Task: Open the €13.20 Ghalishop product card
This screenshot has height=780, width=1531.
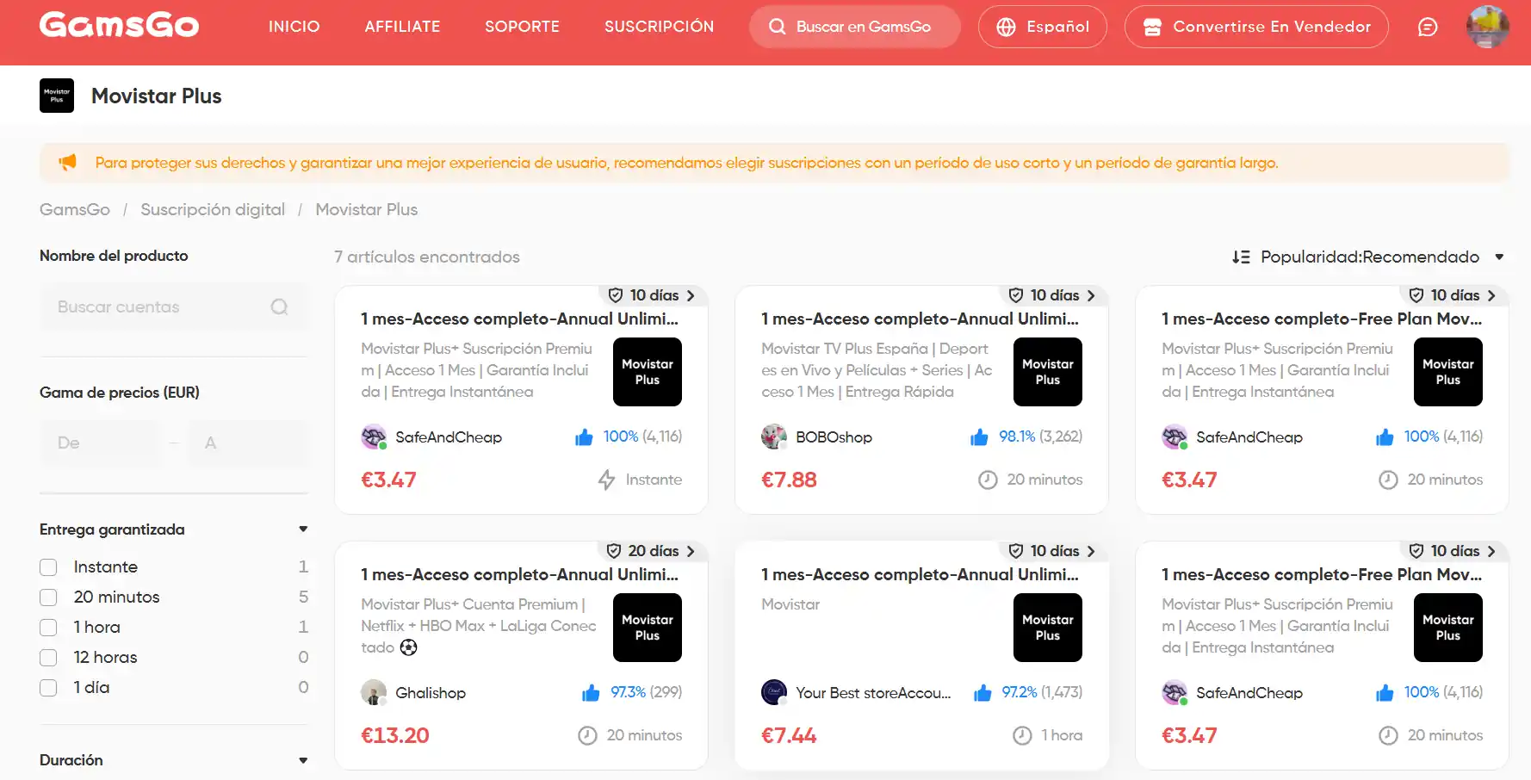Action: click(521, 656)
